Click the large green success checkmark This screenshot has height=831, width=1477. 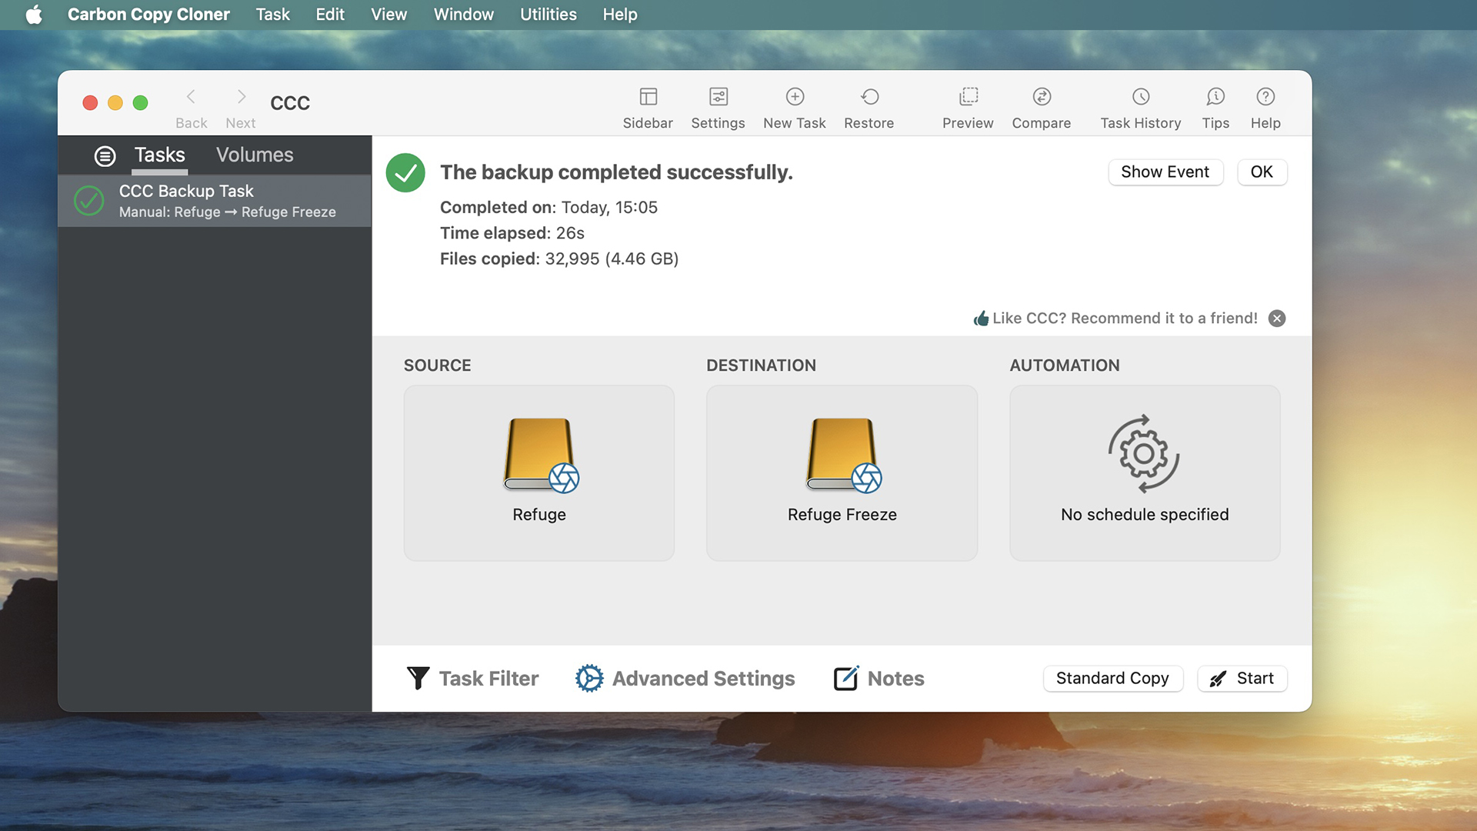405,172
